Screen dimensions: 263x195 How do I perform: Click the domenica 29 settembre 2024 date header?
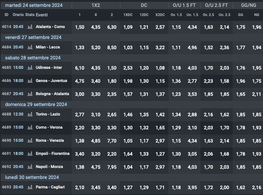[x=36, y=105]
